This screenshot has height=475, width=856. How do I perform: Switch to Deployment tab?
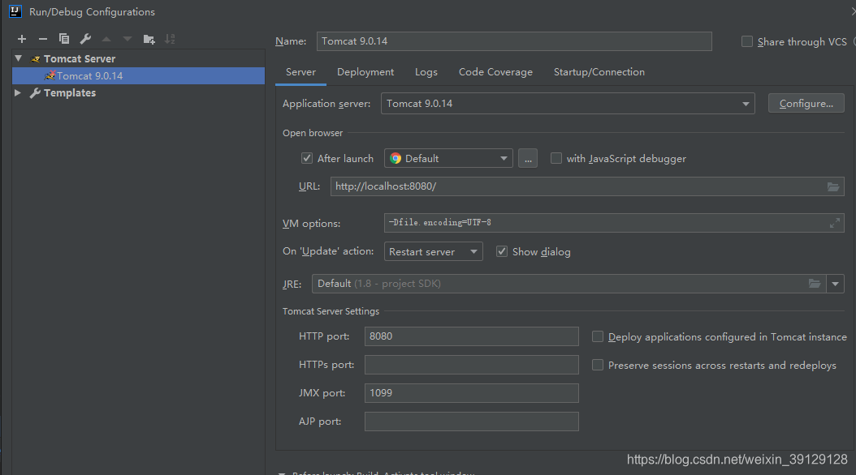click(365, 72)
